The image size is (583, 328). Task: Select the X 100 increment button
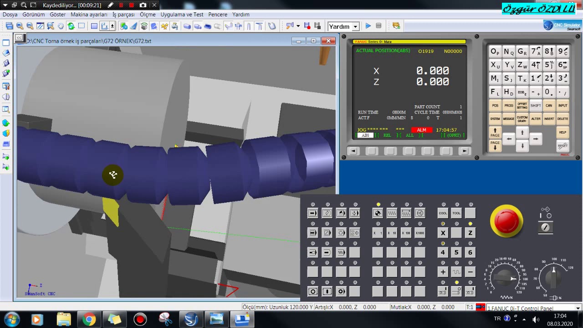[x=406, y=233]
